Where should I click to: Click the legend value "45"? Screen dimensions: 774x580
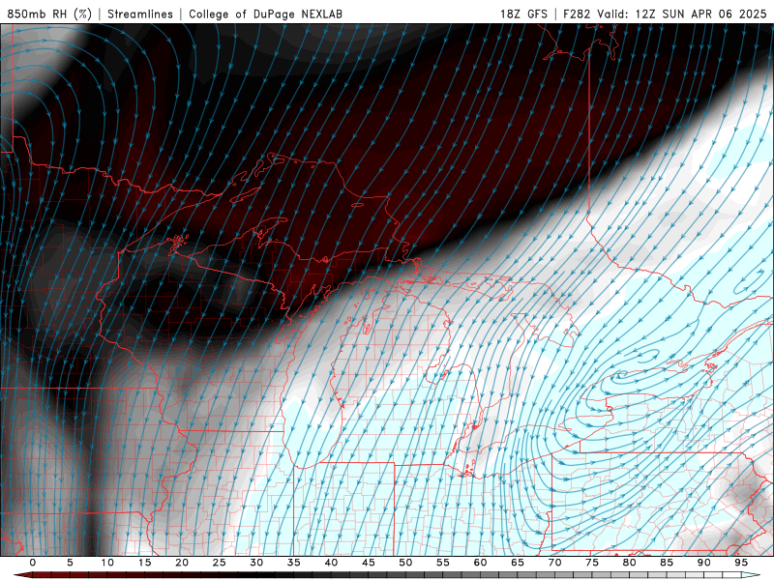click(369, 563)
